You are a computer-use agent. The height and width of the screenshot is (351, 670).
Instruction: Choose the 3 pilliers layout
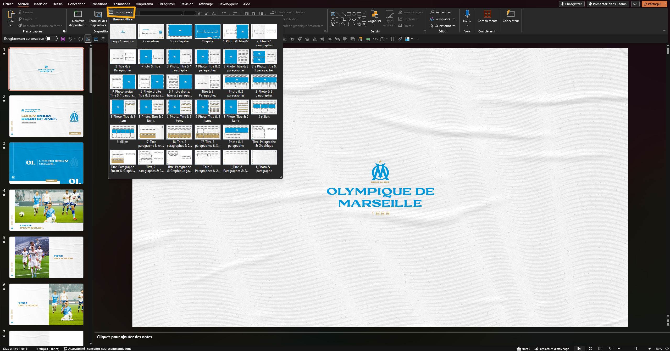[x=264, y=109]
